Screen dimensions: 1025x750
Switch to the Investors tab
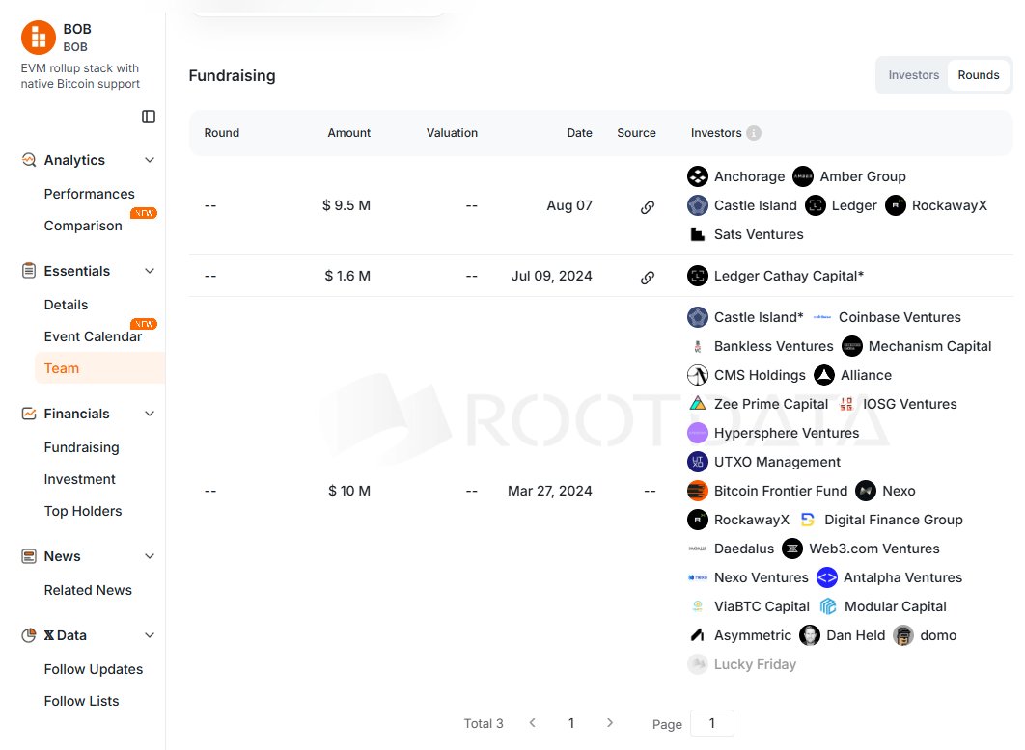[x=913, y=75]
